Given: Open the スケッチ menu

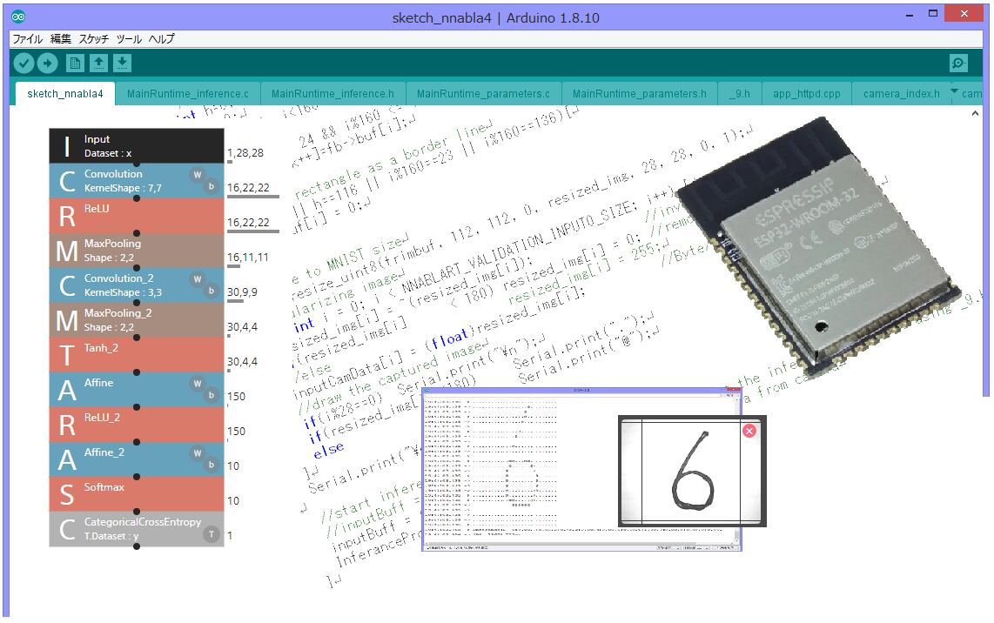Looking at the screenshot, I should point(94,38).
